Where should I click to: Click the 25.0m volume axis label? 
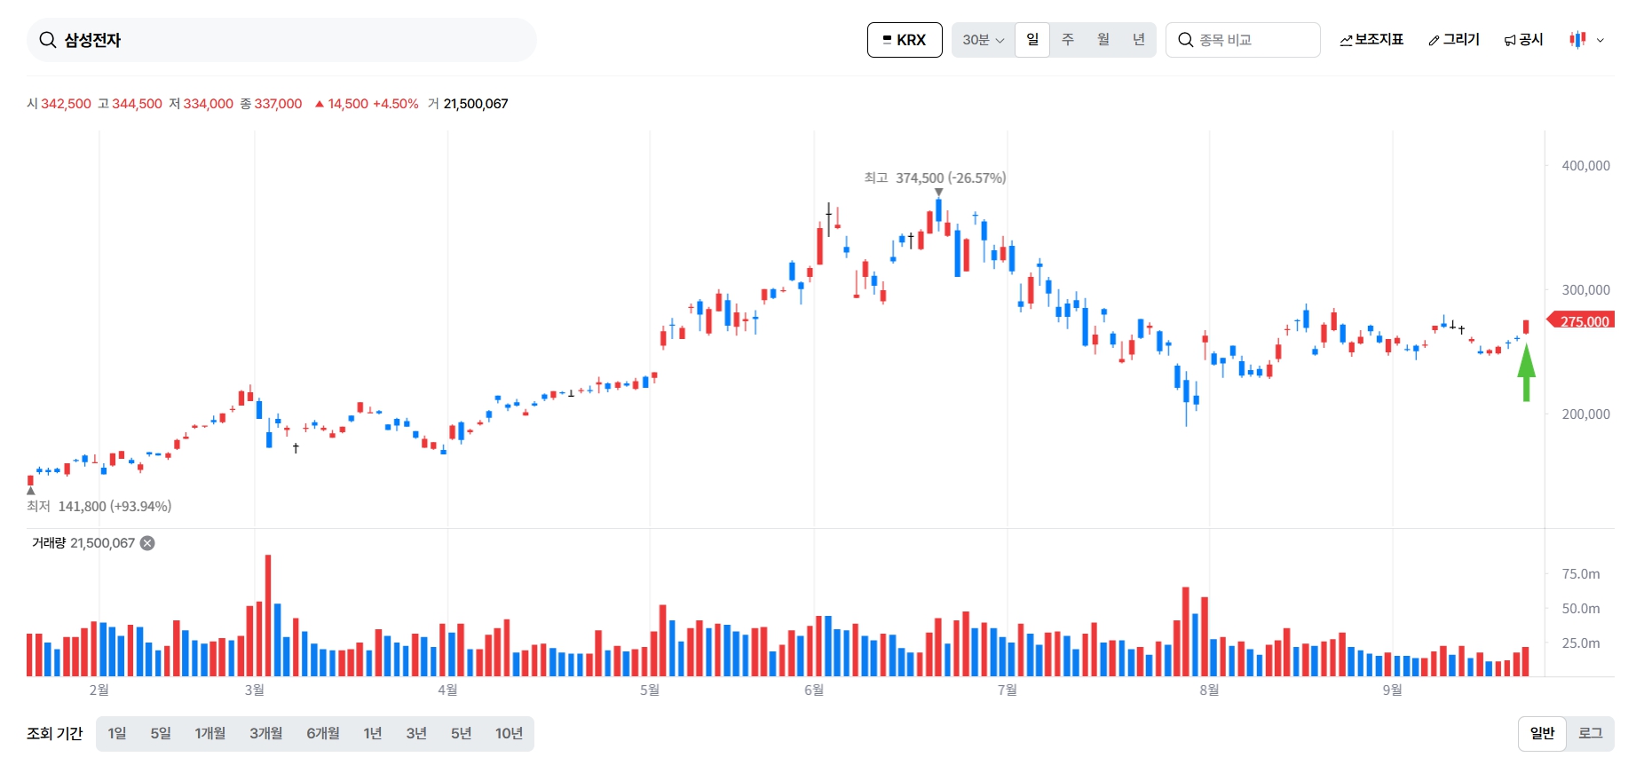1581,643
